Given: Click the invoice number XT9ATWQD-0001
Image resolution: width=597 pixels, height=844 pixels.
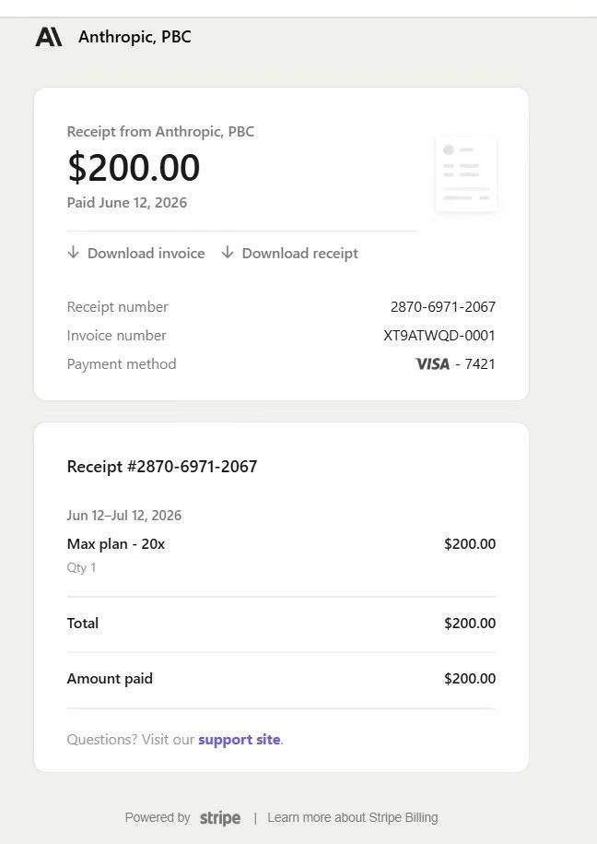Looking at the screenshot, I should (439, 336).
